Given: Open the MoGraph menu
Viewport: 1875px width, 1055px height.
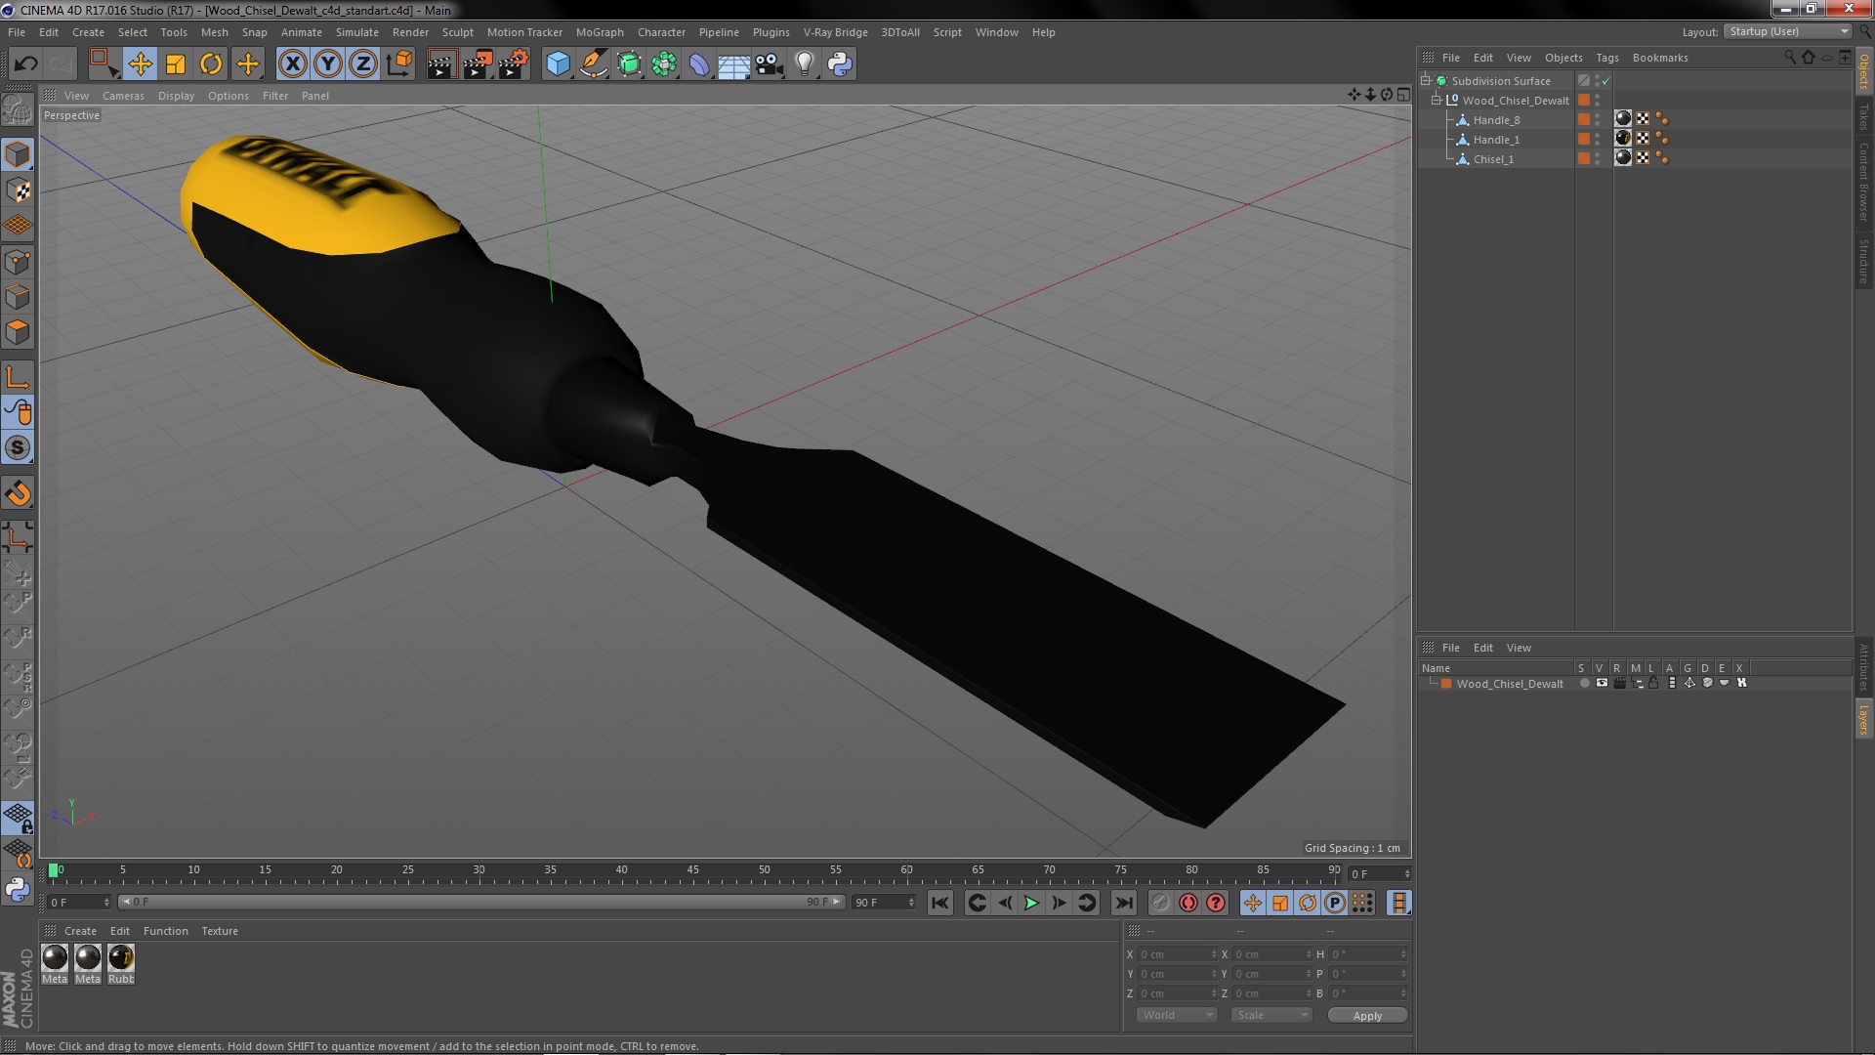Looking at the screenshot, I should tap(600, 32).
